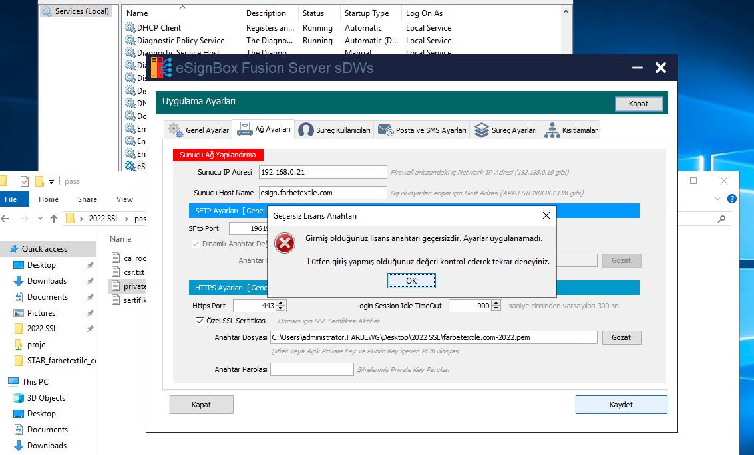754x455 pixels.
Task: Open recent locations dropdown in Explorer
Action: coord(40,219)
